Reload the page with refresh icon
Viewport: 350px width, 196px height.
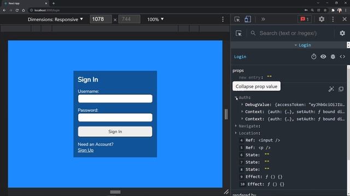coord(17,10)
